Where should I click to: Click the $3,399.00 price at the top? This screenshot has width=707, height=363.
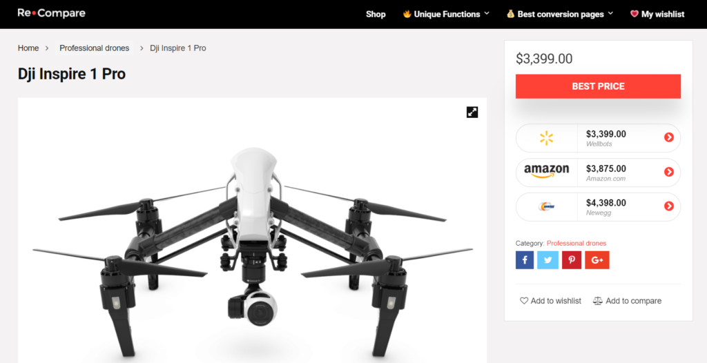click(544, 59)
